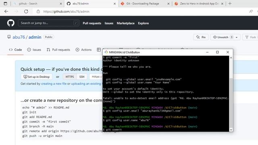Focus the github.com/abu76/admin address bar

tap(66, 12)
